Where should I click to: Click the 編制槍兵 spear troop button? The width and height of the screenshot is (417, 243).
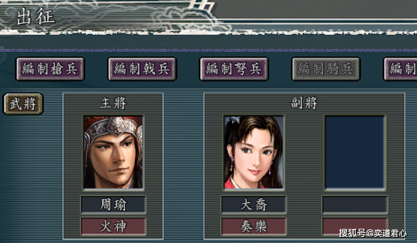click(50, 69)
